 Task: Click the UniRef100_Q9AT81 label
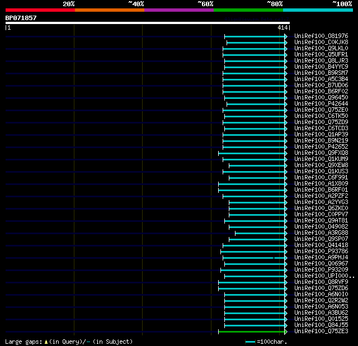click(x=321, y=221)
